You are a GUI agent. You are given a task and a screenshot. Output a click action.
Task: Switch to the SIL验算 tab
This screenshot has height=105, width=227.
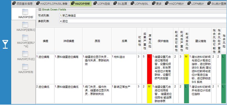coord(120,4)
